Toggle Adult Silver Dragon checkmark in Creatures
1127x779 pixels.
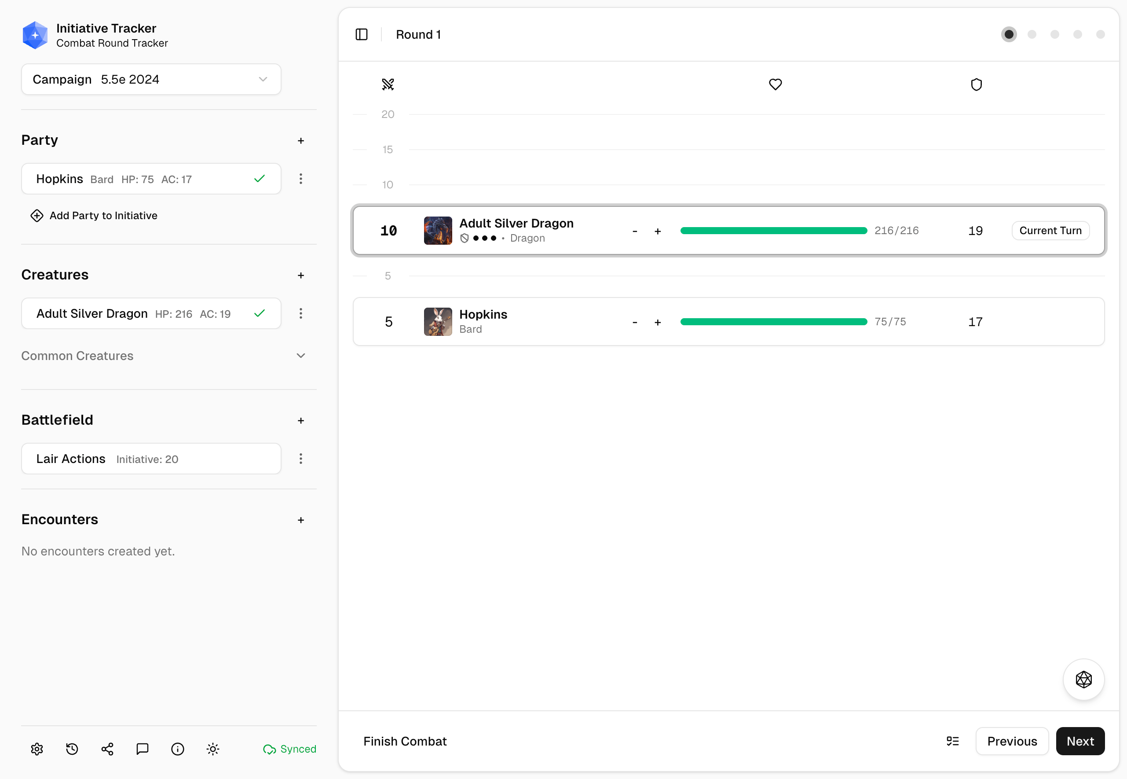[x=260, y=313]
